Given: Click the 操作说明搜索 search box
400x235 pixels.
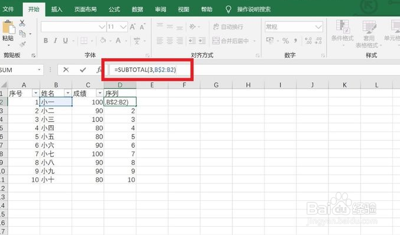Looking at the screenshot, I should tap(254, 9).
